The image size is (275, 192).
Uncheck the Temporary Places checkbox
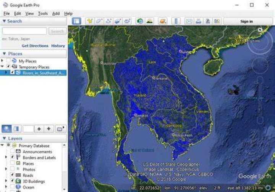click(8, 66)
